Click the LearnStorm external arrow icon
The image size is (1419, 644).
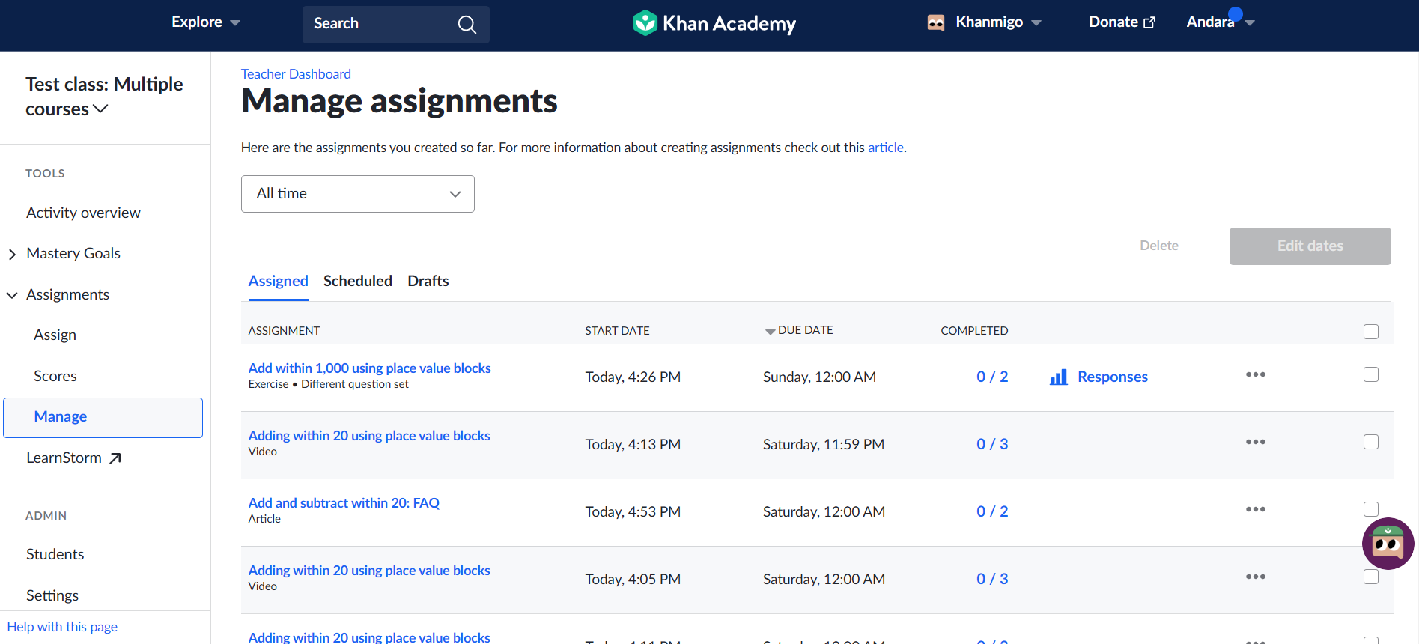click(115, 458)
